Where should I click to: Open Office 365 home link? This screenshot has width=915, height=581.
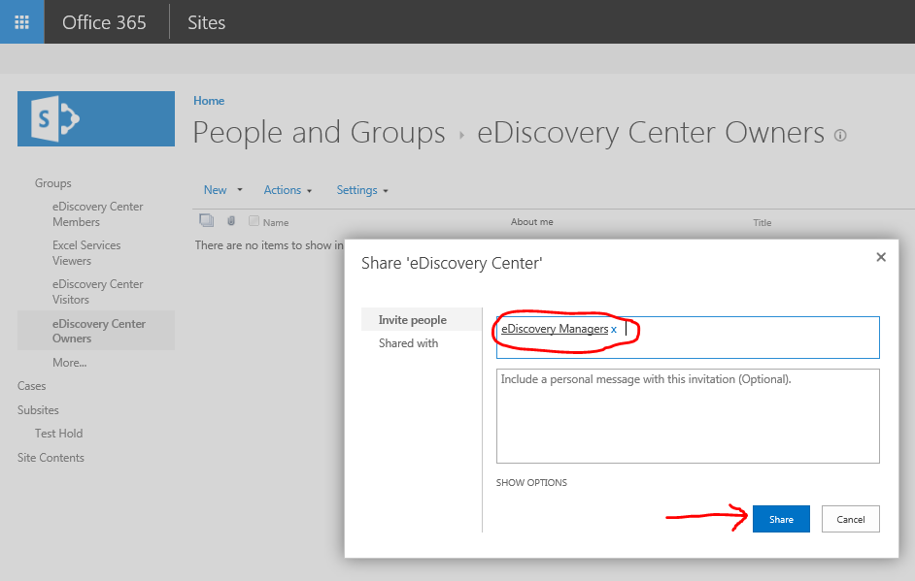click(105, 22)
